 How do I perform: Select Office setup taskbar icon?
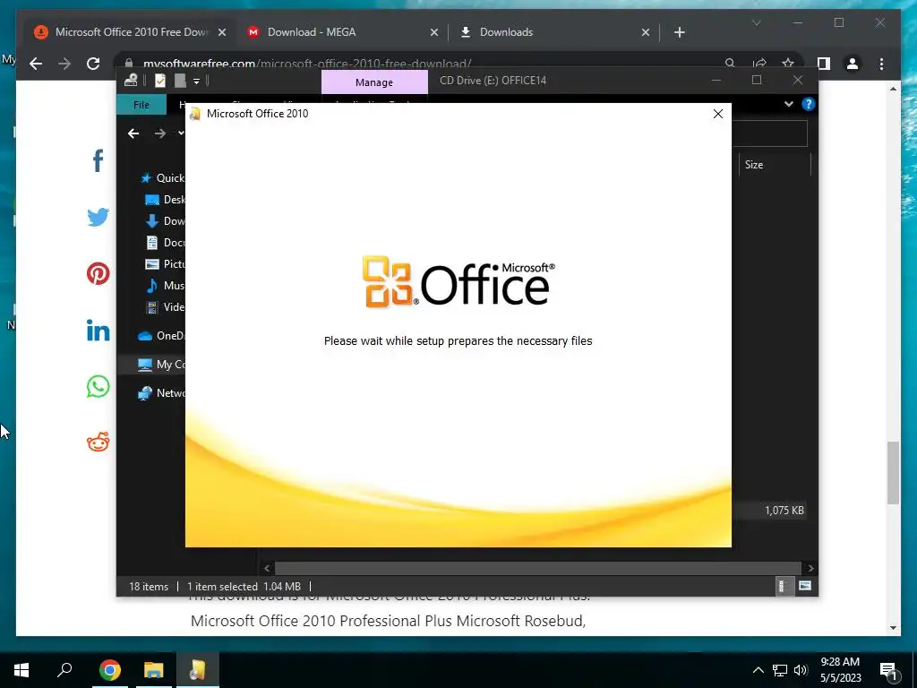point(198,670)
